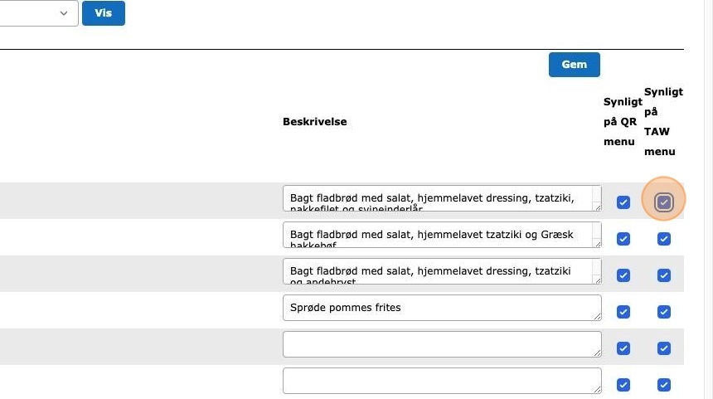The height and width of the screenshot is (399, 713).
Task: Toggle TAW menu checkbox for first row
Action: (x=664, y=202)
